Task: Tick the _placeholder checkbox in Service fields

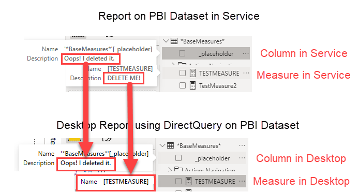Action: pyautogui.click(x=182, y=53)
